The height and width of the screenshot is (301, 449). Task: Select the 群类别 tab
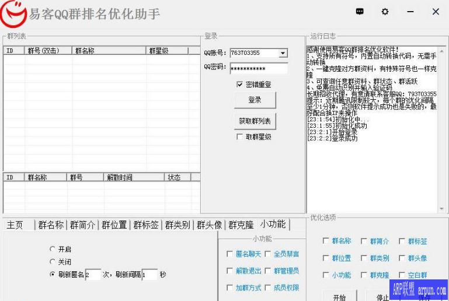(177, 225)
